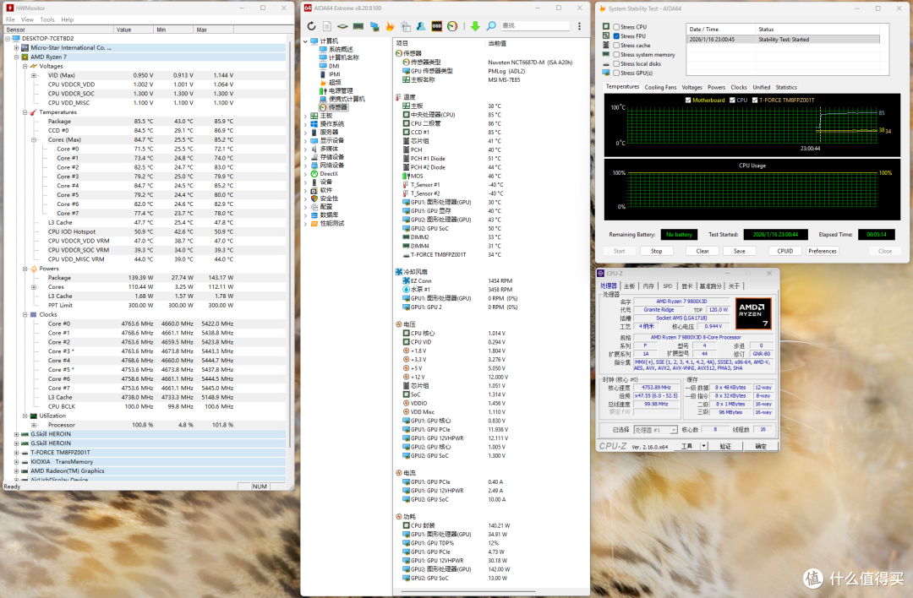
Task: Open the memory benchmark RAM icon
Action: [x=358, y=26]
